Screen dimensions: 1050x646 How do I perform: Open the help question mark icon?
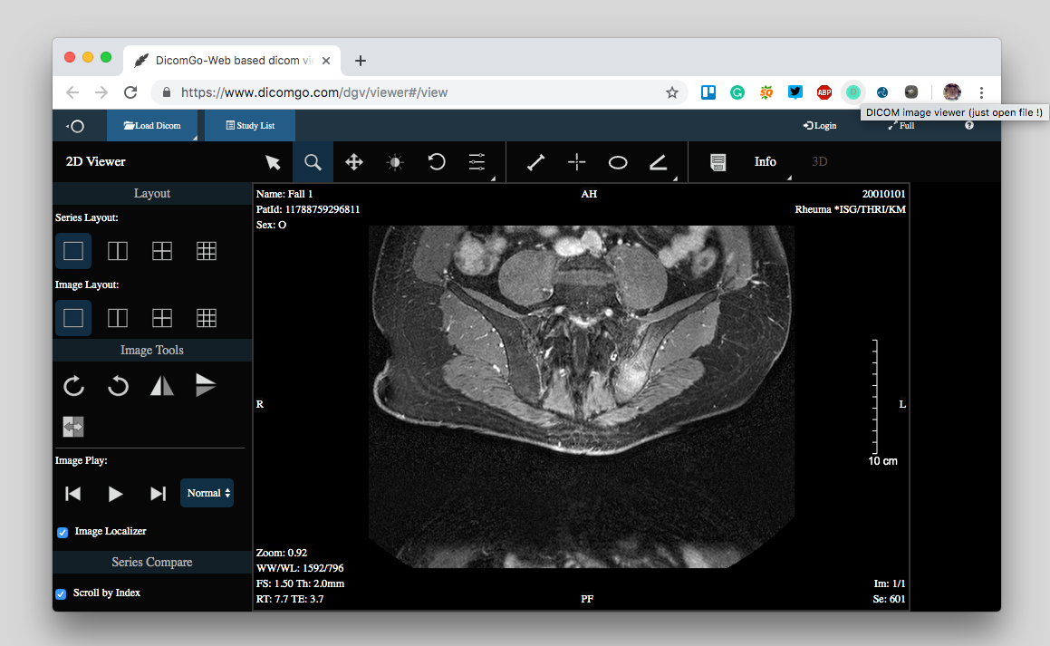969,126
